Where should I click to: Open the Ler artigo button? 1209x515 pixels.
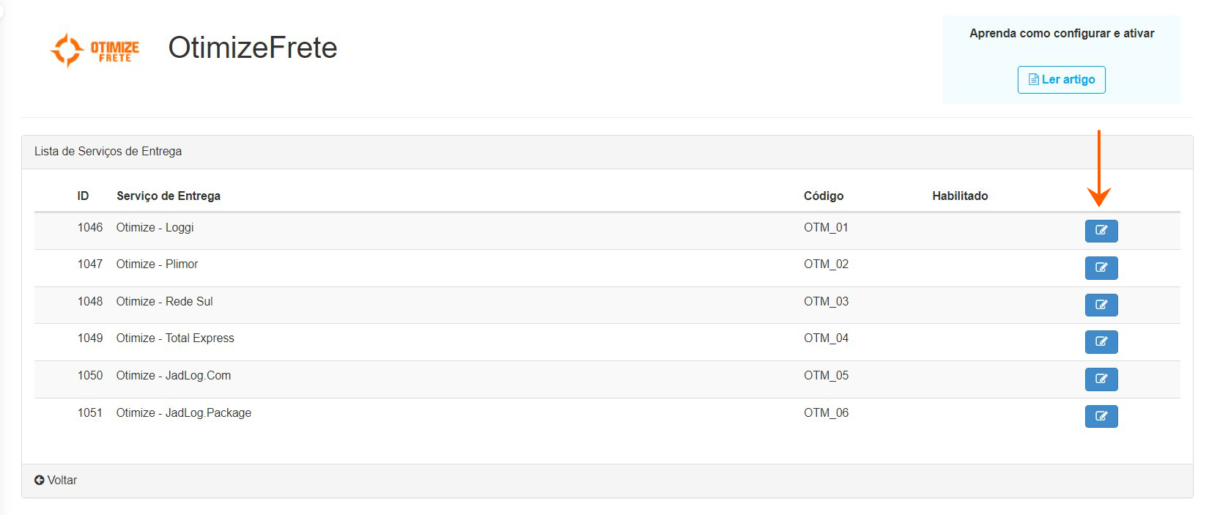coord(1061,80)
